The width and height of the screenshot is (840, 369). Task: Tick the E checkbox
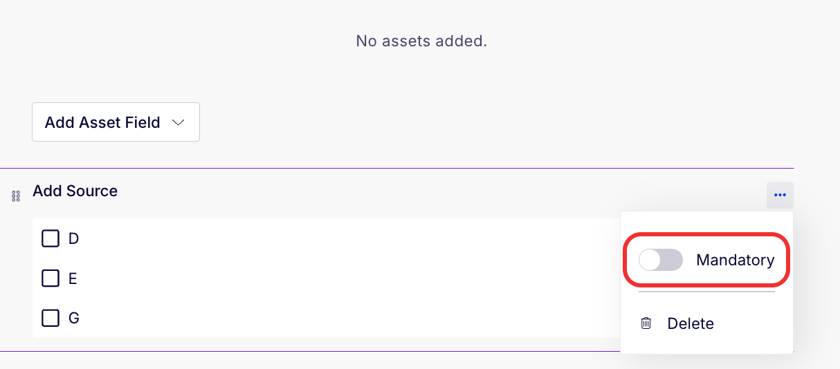tap(51, 278)
